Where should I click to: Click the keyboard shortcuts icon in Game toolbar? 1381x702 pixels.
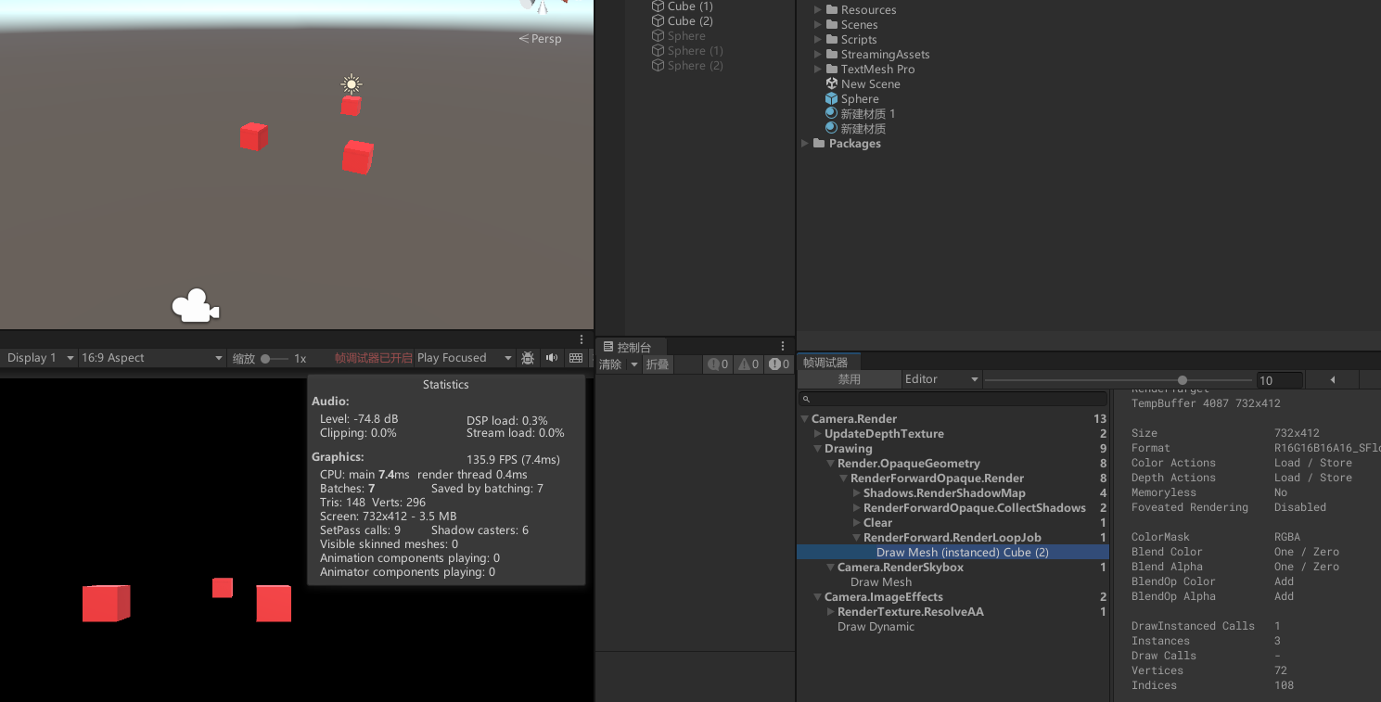[576, 358]
